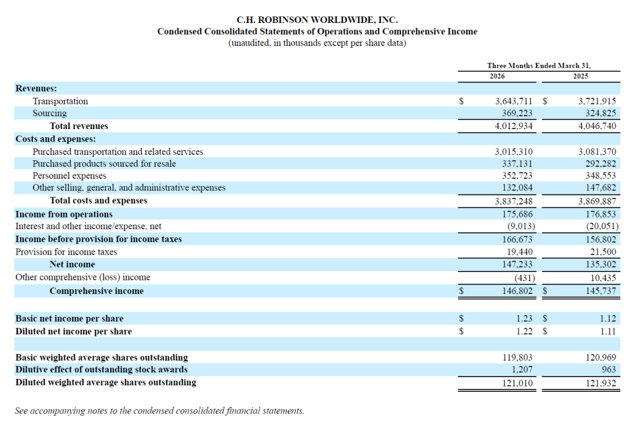Select value 132,084
636x423 pixels.
(x=517, y=187)
